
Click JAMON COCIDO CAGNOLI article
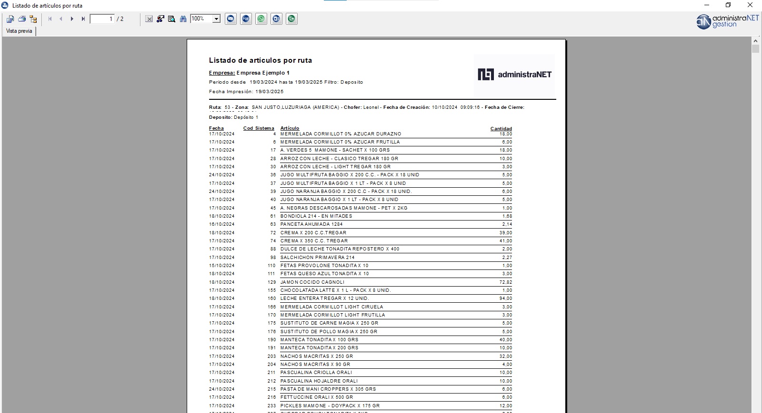(312, 282)
